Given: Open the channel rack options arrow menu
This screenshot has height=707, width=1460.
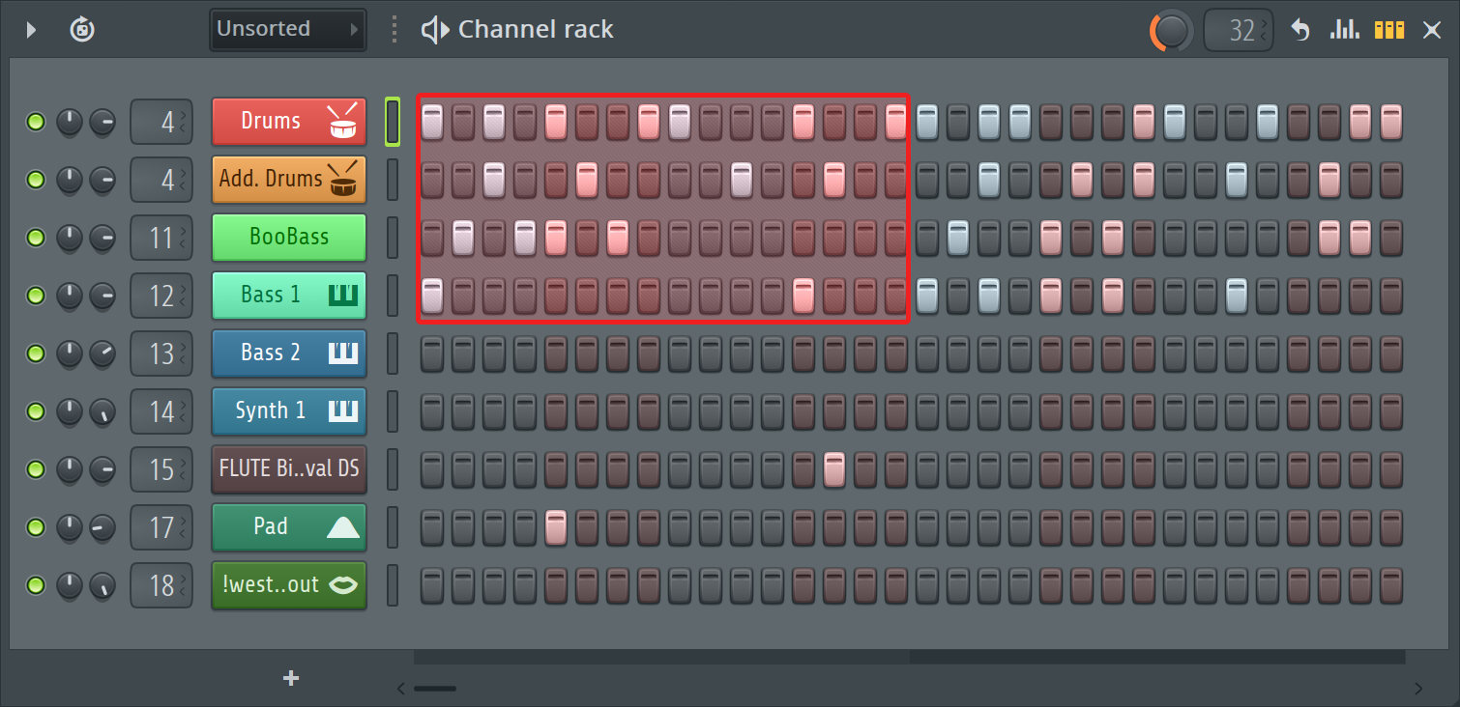Looking at the screenshot, I should [31, 30].
